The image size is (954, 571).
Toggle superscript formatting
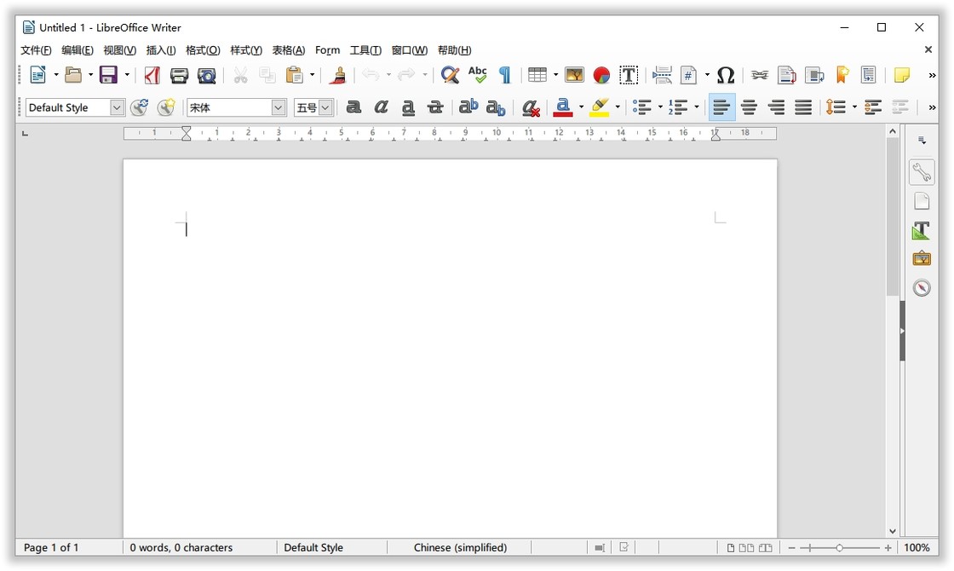468,107
